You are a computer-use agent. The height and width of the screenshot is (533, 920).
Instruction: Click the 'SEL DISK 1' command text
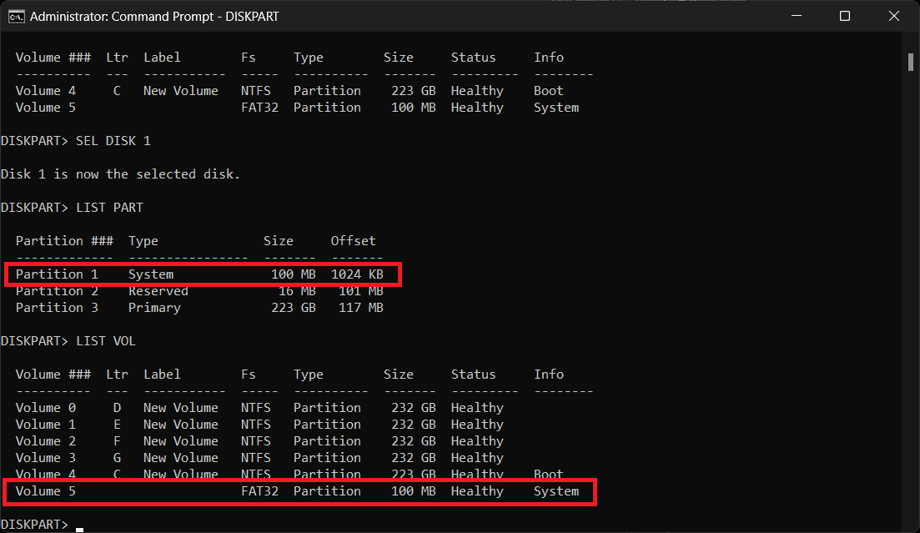click(113, 141)
